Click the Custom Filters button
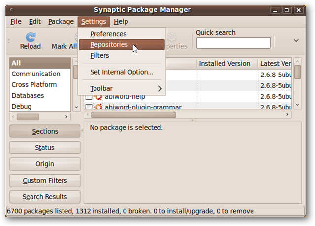Viewport: 315px width, 226px height. pyautogui.click(x=45, y=181)
